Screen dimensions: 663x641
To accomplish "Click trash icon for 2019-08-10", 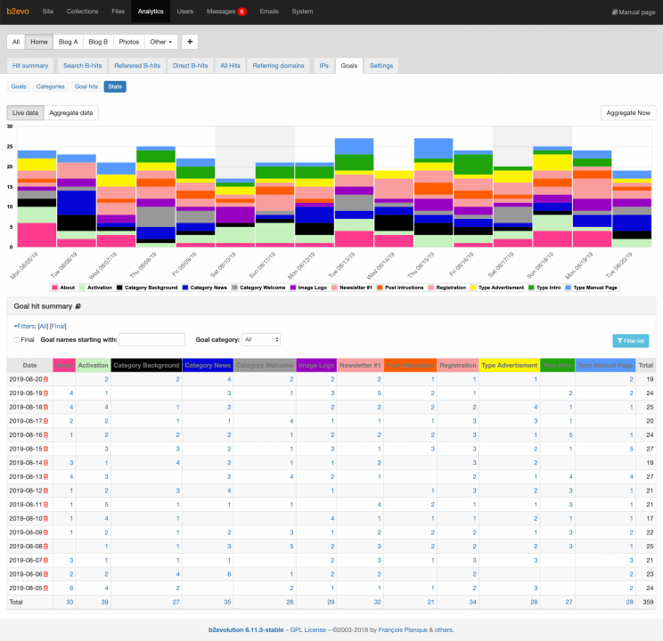I will click(45, 519).
